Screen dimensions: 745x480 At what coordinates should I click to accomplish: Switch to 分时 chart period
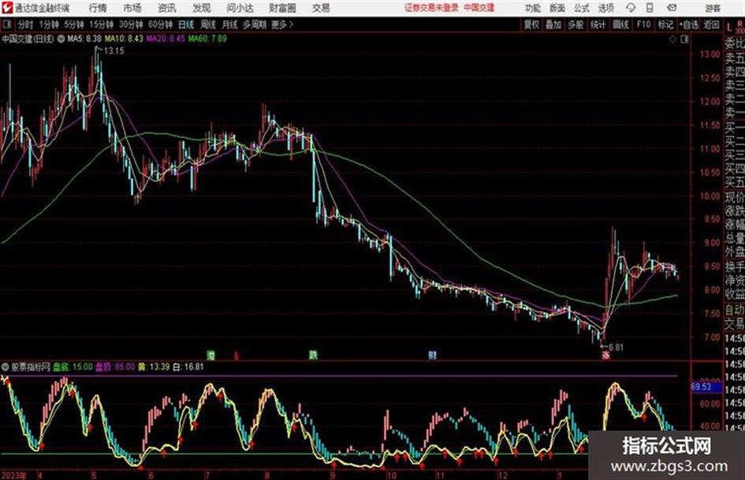point(24,24)
